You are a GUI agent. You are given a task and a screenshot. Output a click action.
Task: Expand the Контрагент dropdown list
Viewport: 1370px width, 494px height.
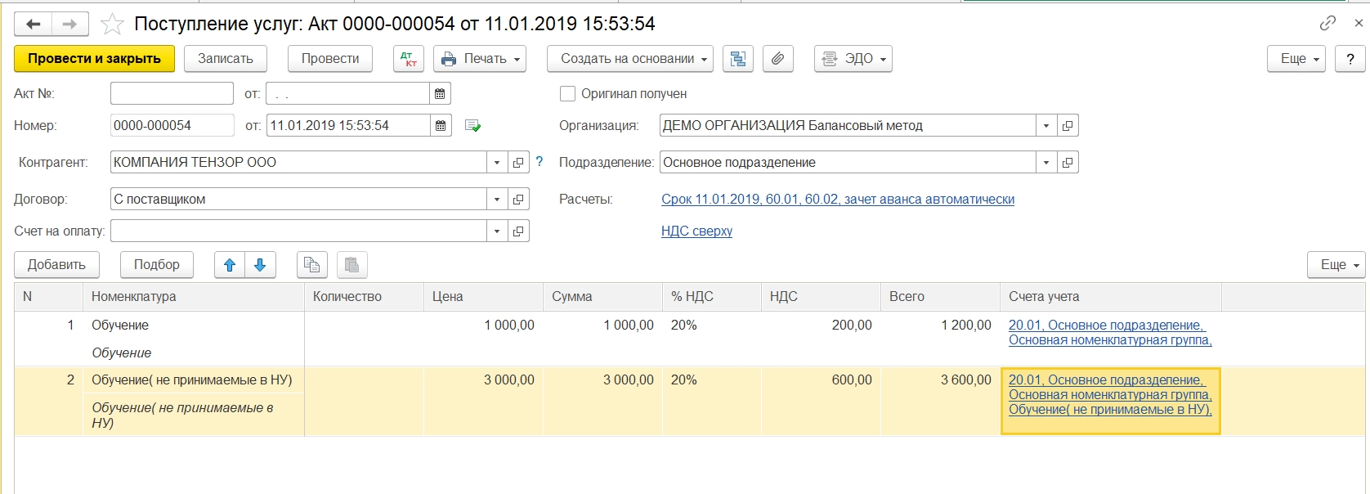coord(497,163)
